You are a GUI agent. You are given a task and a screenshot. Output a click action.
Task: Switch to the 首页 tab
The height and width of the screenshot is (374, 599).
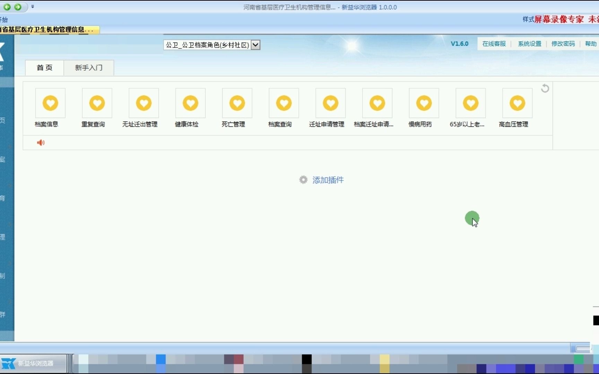(x=44, y=68)
